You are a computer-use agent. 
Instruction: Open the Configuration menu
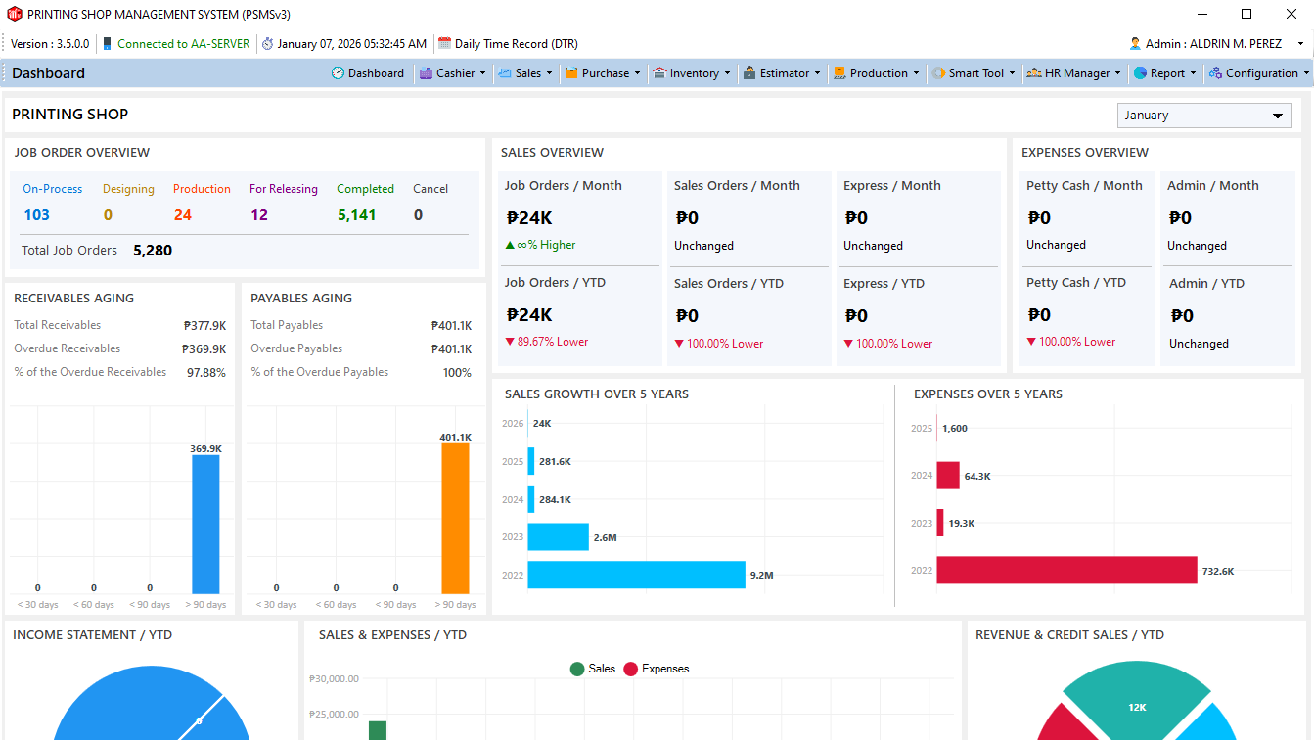pyautogui.click(x=1260, y=73)
